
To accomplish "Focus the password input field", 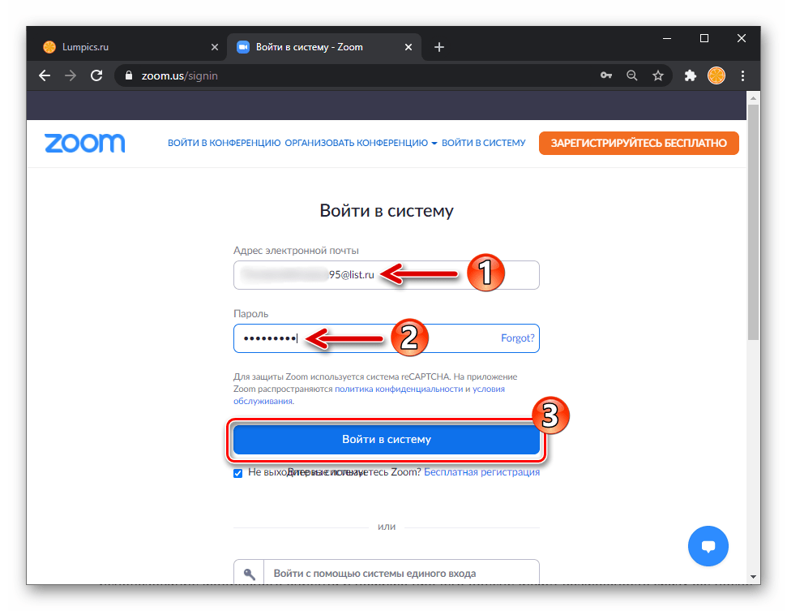I will (387, 338).
